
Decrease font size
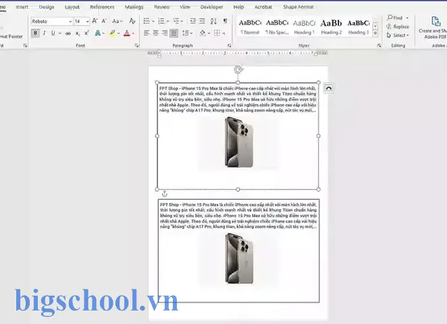pyautogui.click(x=104, y=21)
